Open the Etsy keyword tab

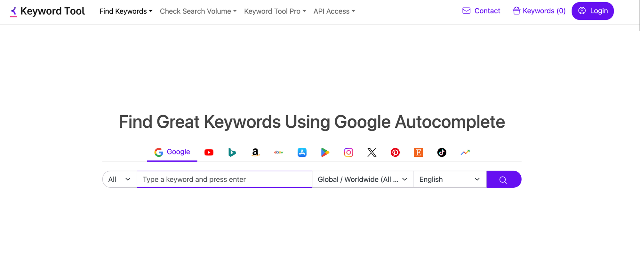point(419,153)
